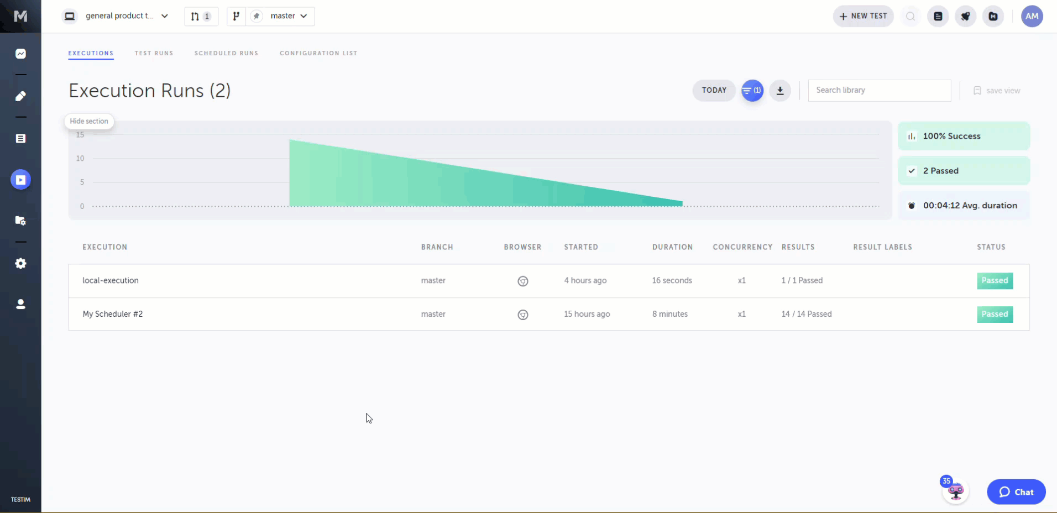This screenshot has height=513, width=1057.
Task: Open the test list icon in sidebar
Action: coord(20,138)
